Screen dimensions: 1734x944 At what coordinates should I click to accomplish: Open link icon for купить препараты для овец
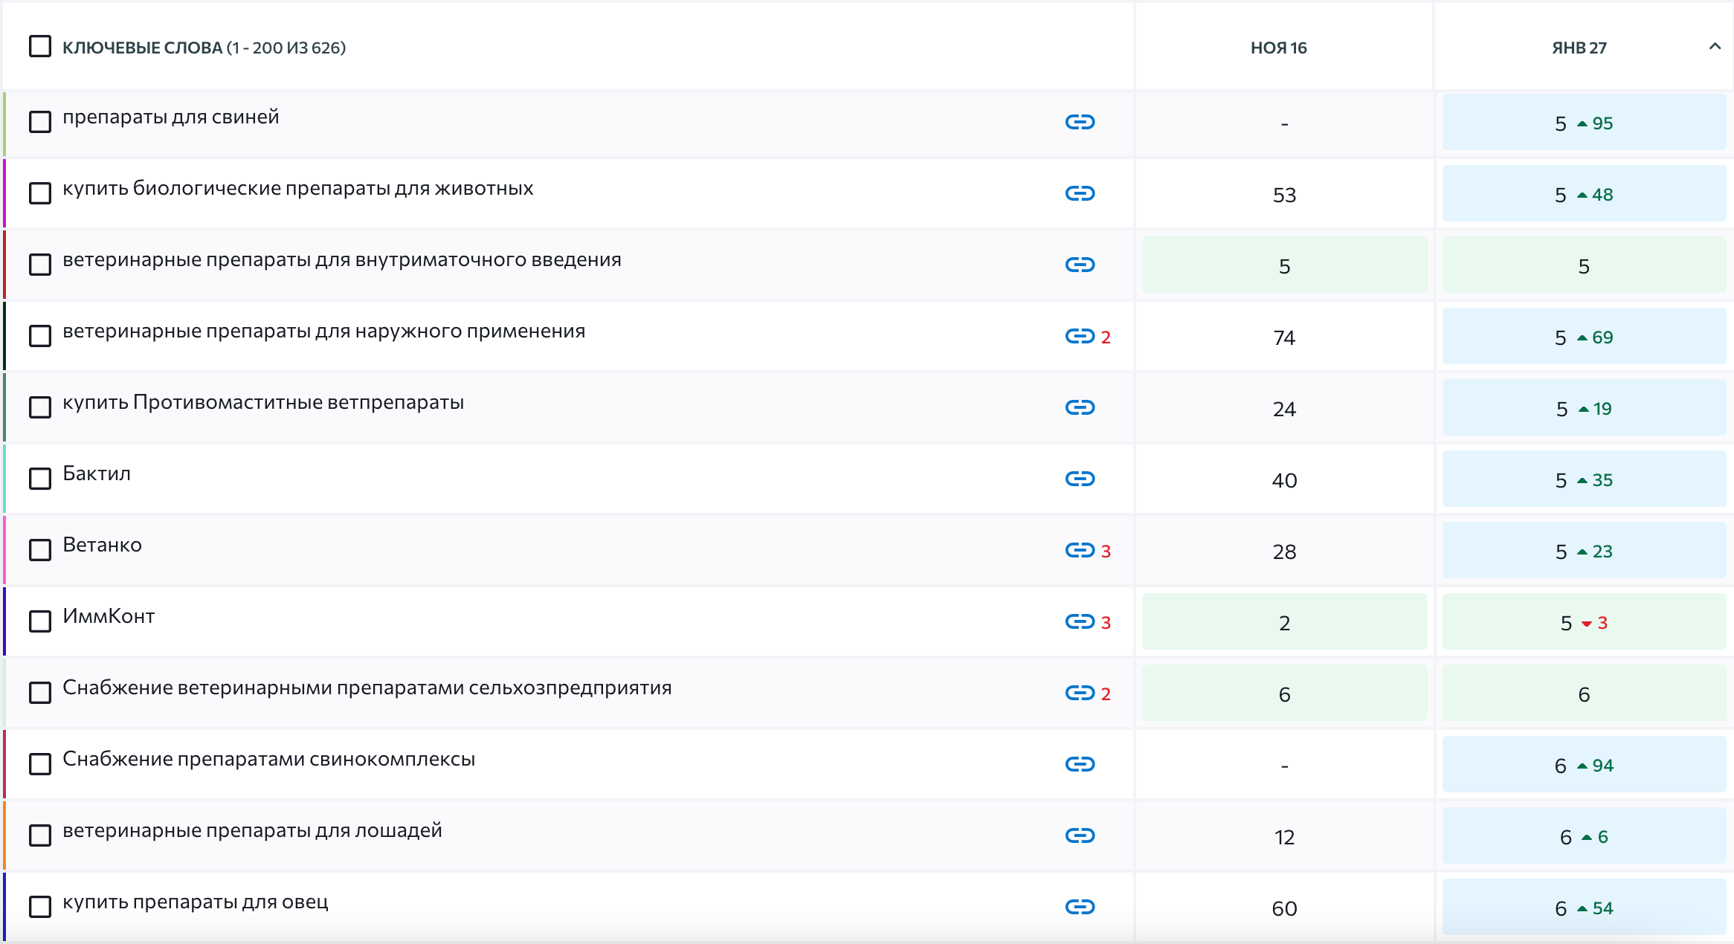click(x=1080, y=907)
